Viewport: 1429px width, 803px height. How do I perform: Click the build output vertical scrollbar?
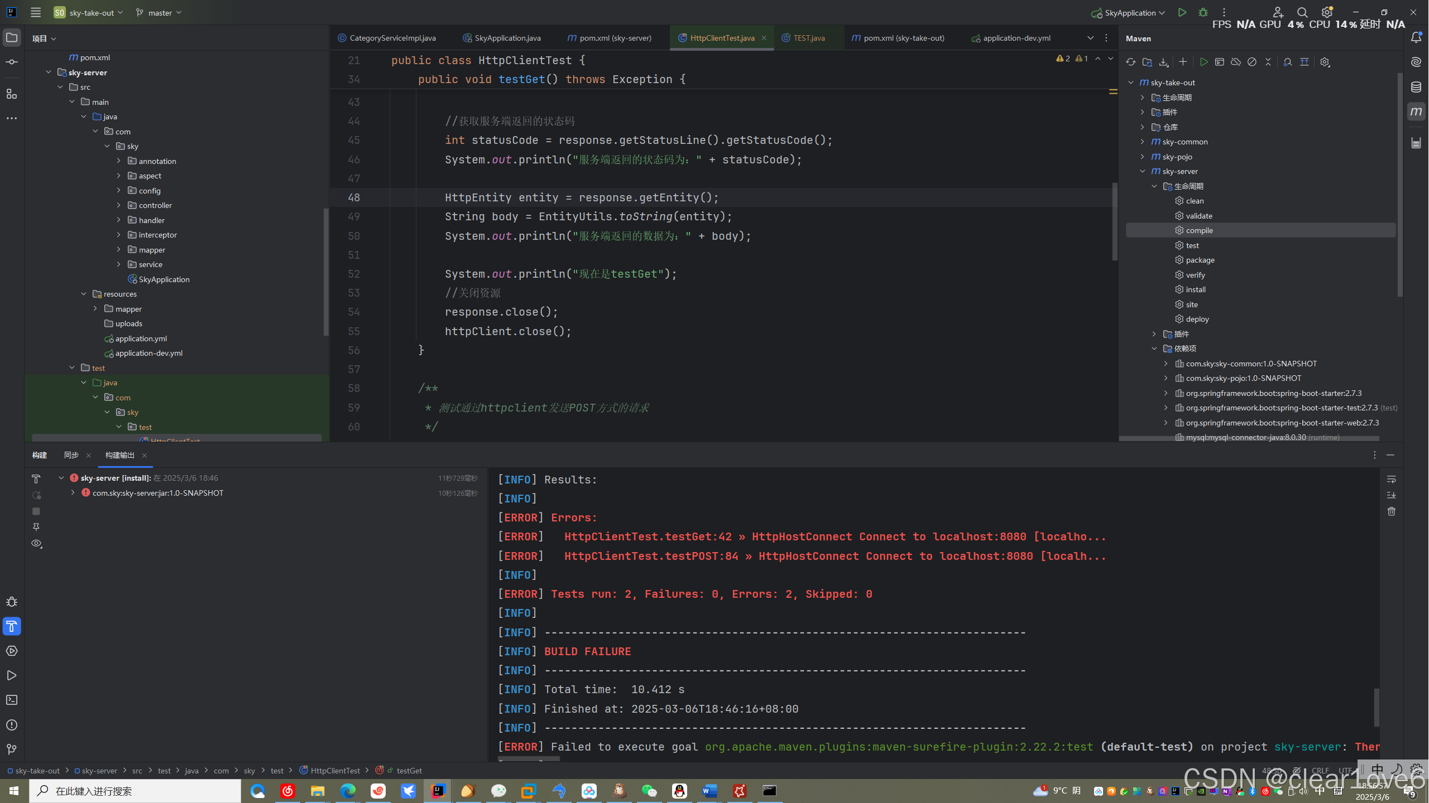[x=1376, y=707]
